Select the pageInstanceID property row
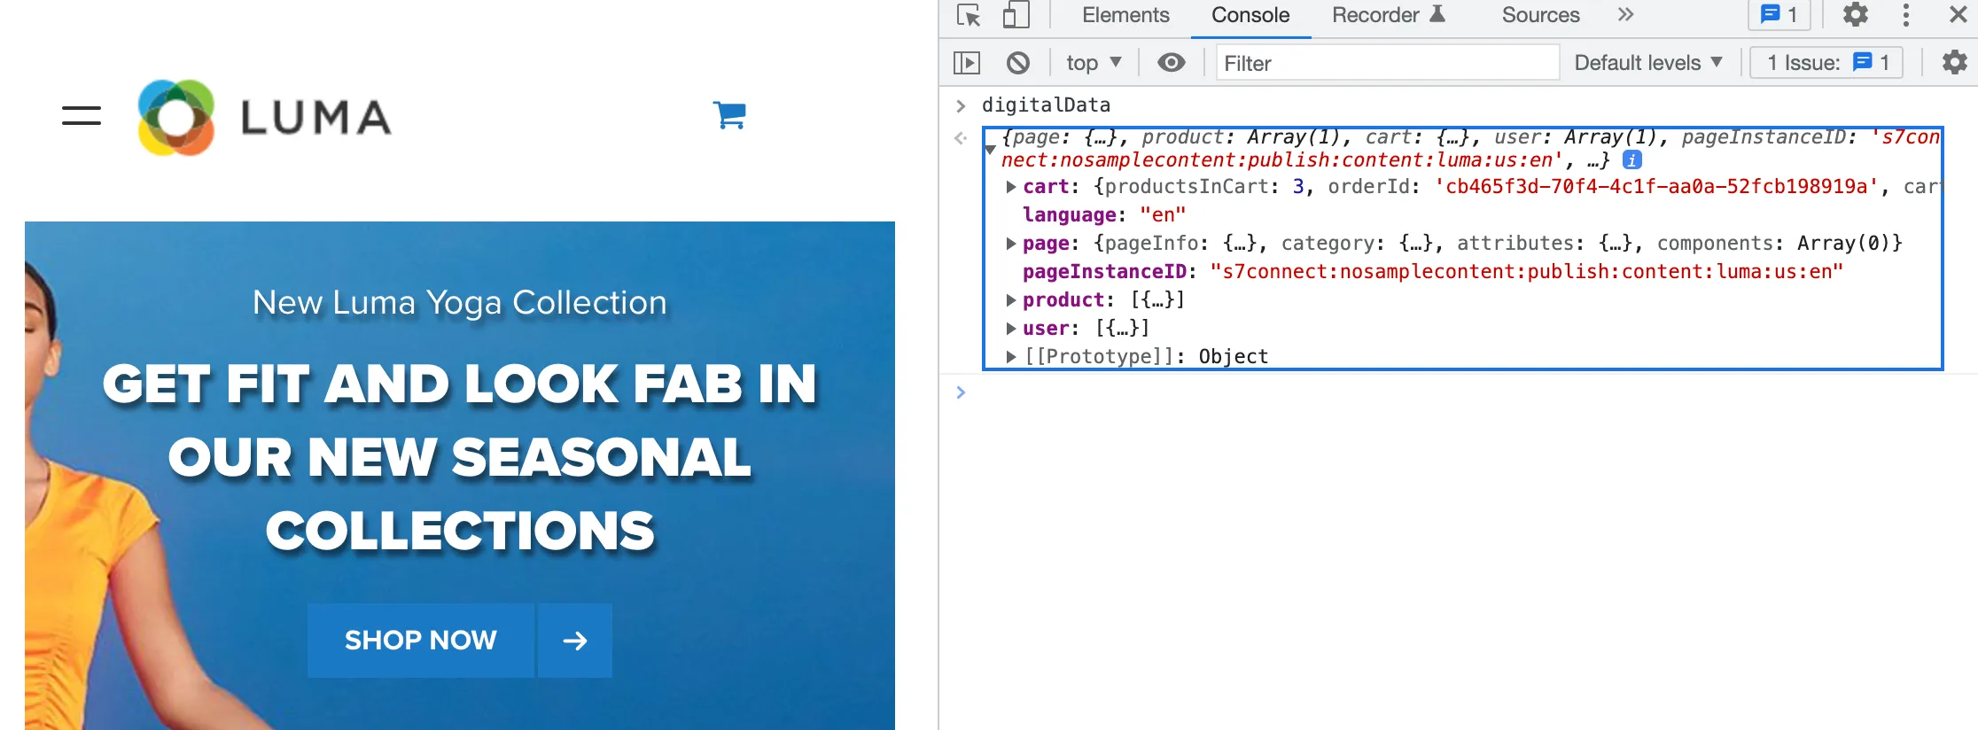The image size is (1978, 730). pyautogui.click(x=1433, y=272)
